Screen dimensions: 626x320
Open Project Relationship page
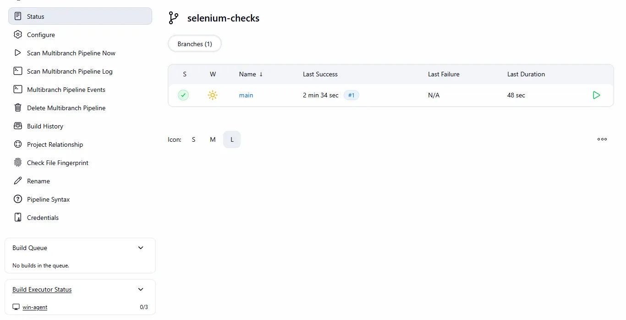point(80,144)
